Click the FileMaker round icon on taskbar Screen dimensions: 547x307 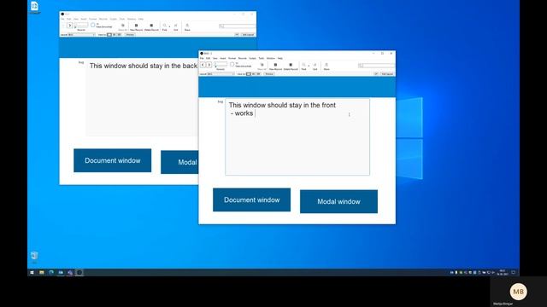click(79, 273)
